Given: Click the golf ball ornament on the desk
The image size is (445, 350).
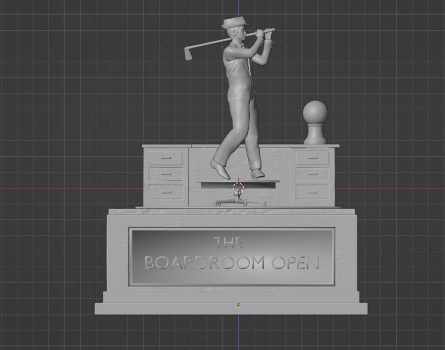Looking at the screenshot, I should click(x=316, y=113).
